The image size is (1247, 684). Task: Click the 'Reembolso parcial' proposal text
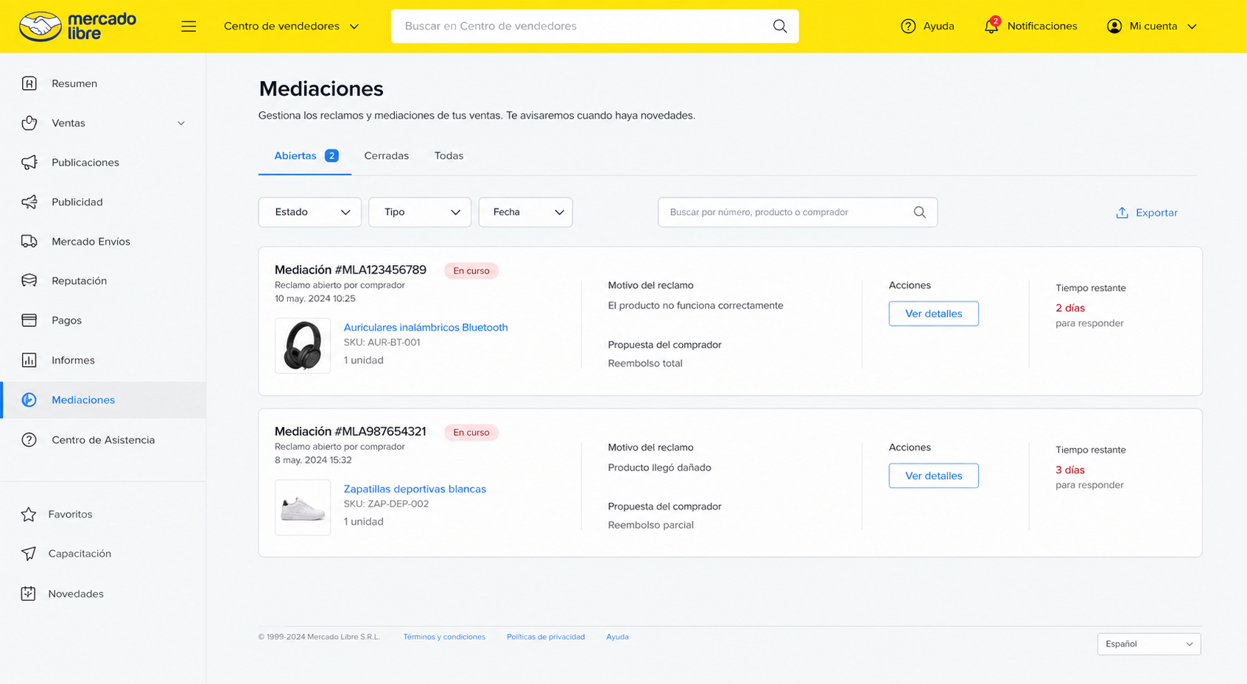pos(651,525)
